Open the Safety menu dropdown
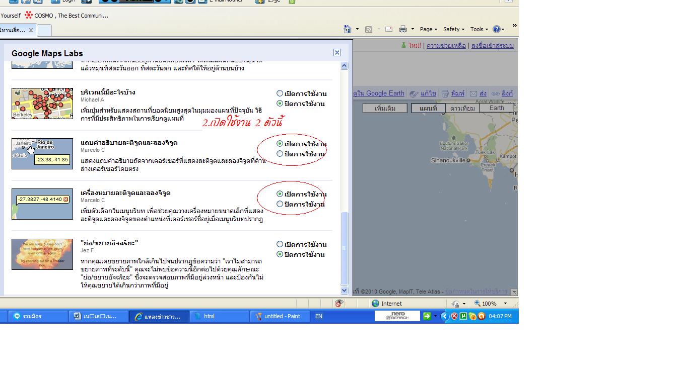 click(454, 29)
